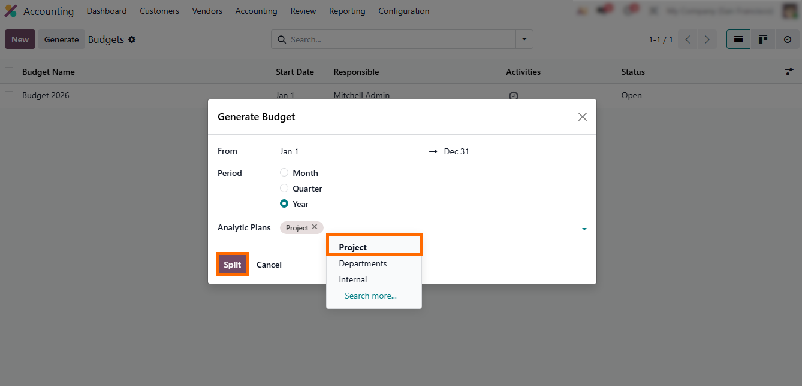Switch to kanban view icon
802x386 pixels.
coord(763,39)
